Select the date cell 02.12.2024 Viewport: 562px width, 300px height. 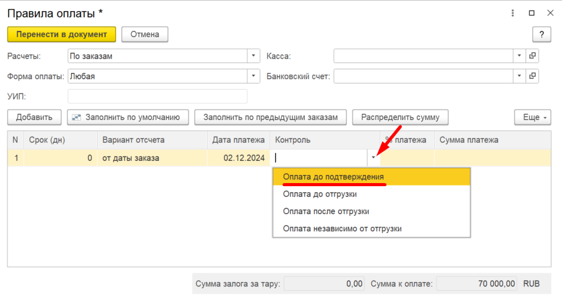tap(239, 158)
